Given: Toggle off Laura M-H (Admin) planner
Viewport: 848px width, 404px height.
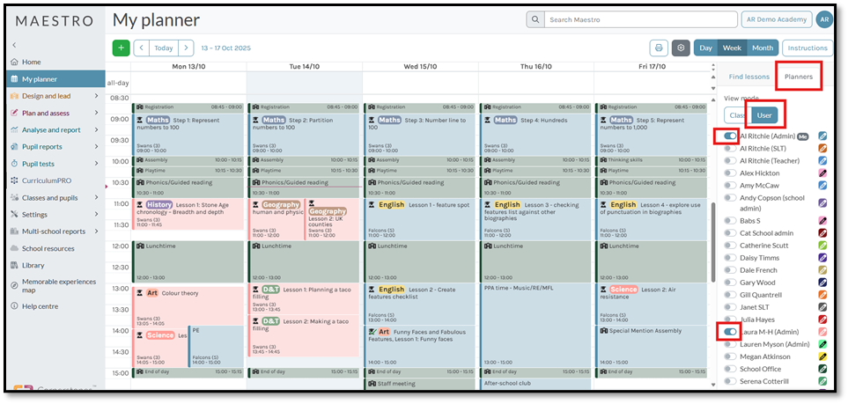Looking at the screenshot, I should [730, 332].
